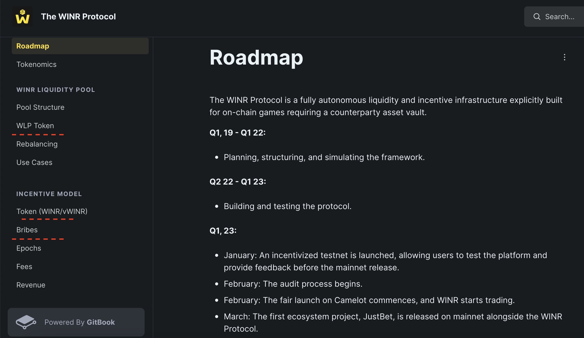
Task: Select Rebalancing in the sidebar
Action: (x=37, y=144)
